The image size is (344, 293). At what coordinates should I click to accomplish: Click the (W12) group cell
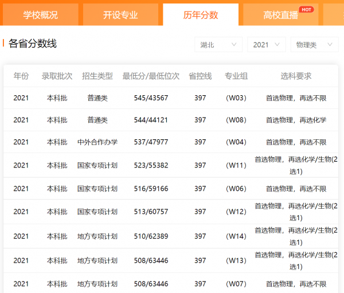pos(236,212)
